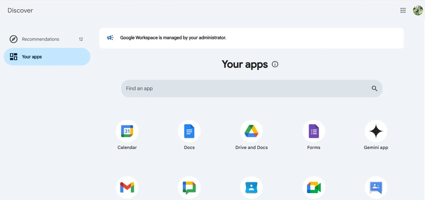This screenshot has height=200, width=425.
Task: Open the Gmail envelope icon
Action: (127, 187)
